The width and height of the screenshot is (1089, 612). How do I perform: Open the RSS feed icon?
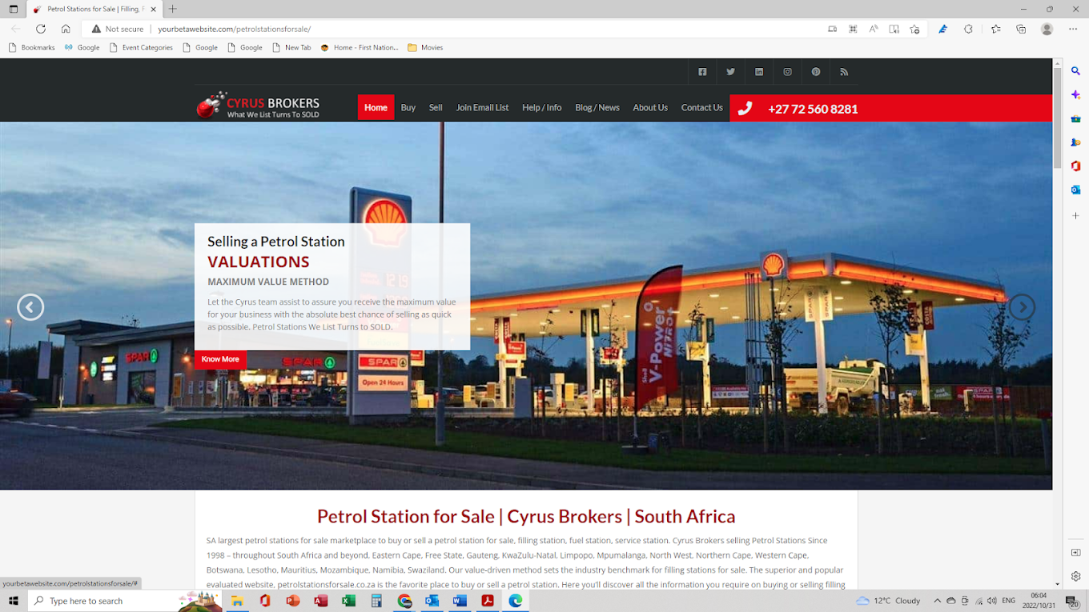coord(844,71)
